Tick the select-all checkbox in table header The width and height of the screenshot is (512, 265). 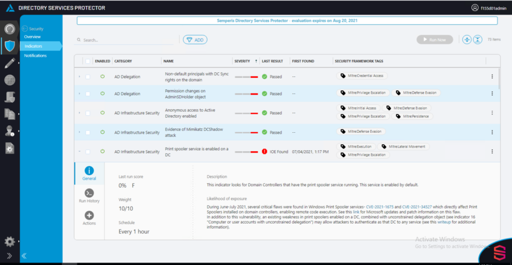[88, 61]
